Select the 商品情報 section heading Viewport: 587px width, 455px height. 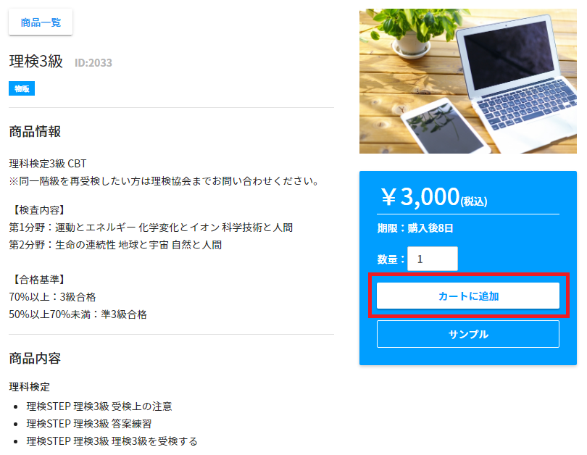[35, 132]
